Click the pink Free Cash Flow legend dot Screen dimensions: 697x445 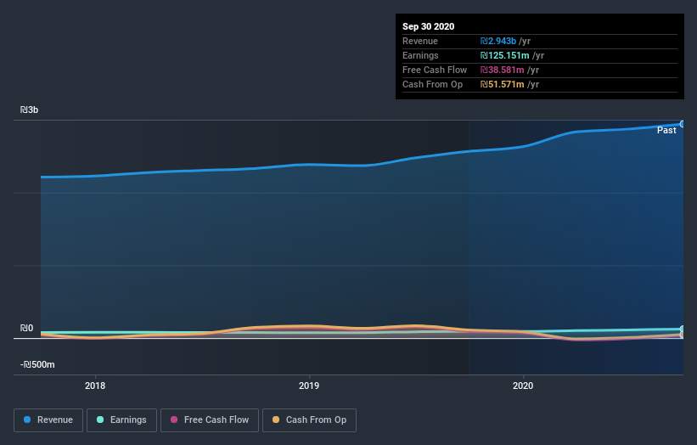174,420
